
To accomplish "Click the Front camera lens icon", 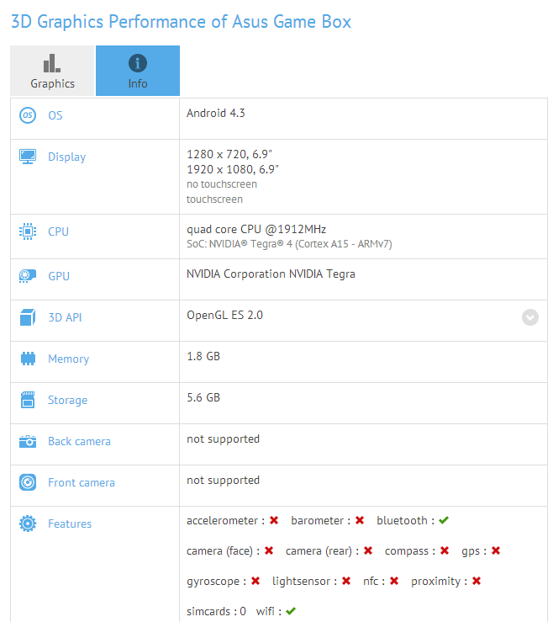I will (28, 482).
